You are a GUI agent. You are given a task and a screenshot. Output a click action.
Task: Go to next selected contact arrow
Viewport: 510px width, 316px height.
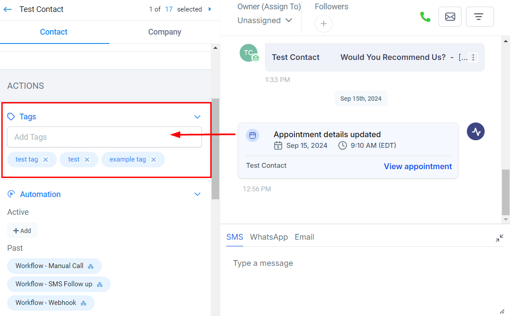[x=210, y=9]
